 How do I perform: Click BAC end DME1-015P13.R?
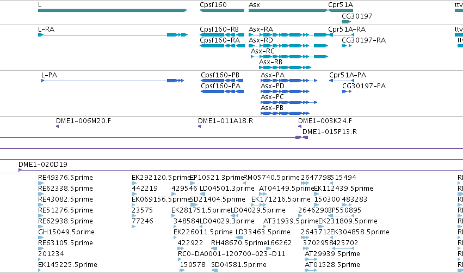coord(305,137)
